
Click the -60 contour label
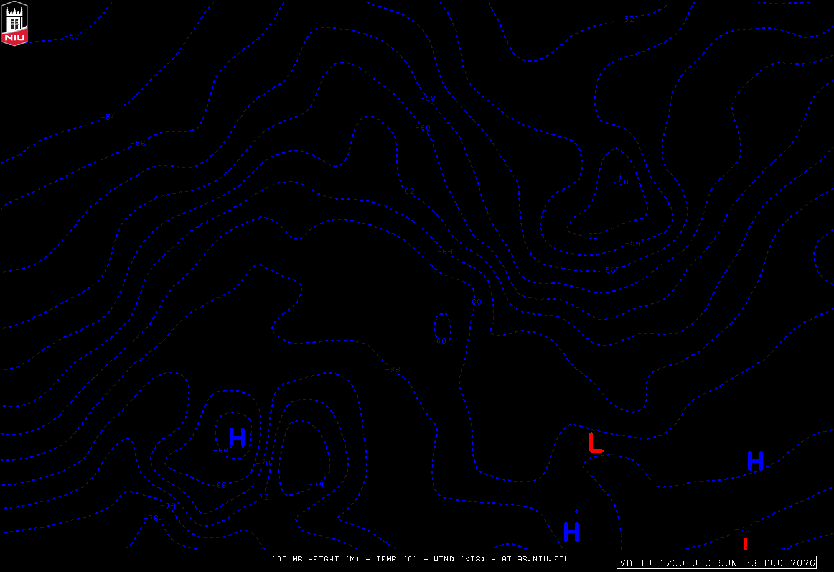423,127
